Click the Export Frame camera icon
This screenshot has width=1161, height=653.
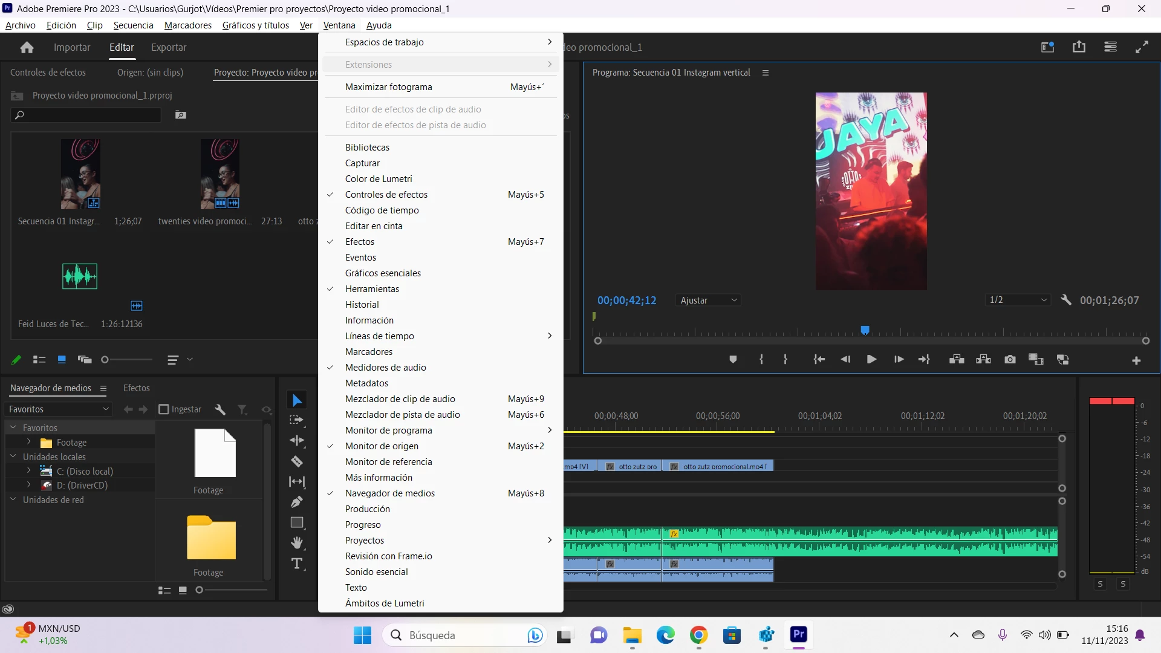pyautogui.click(x=1010, y=360)
